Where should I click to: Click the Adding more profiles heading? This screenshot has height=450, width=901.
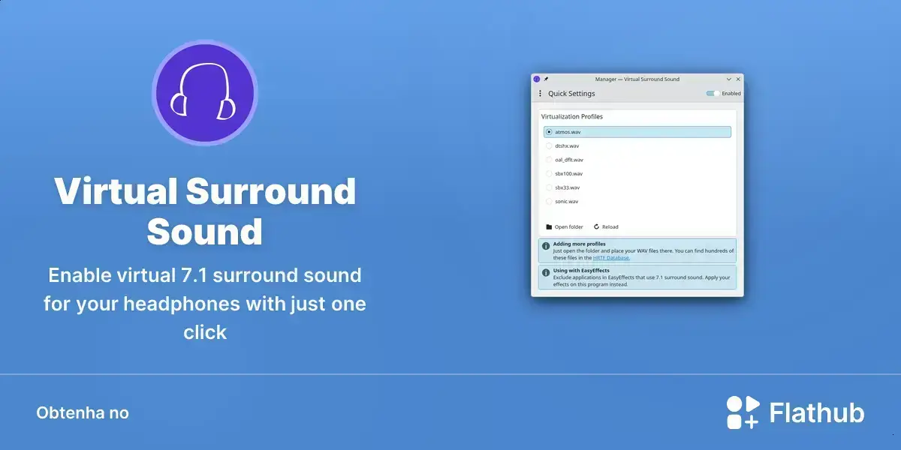[x=580, y=244]
